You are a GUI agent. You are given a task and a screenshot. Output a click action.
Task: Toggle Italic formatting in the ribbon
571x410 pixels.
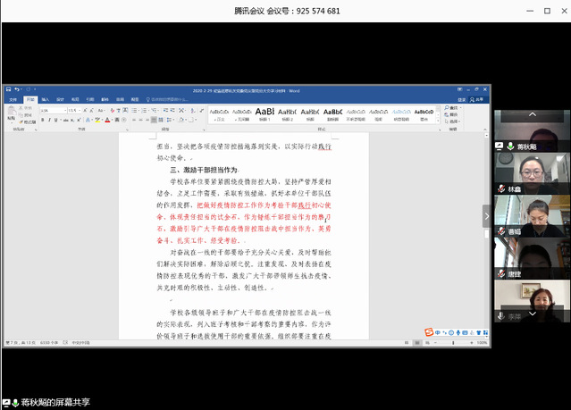coord(49,118)
